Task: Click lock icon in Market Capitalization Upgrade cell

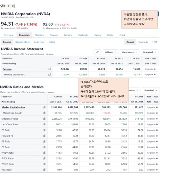Action: coord(157,107)
